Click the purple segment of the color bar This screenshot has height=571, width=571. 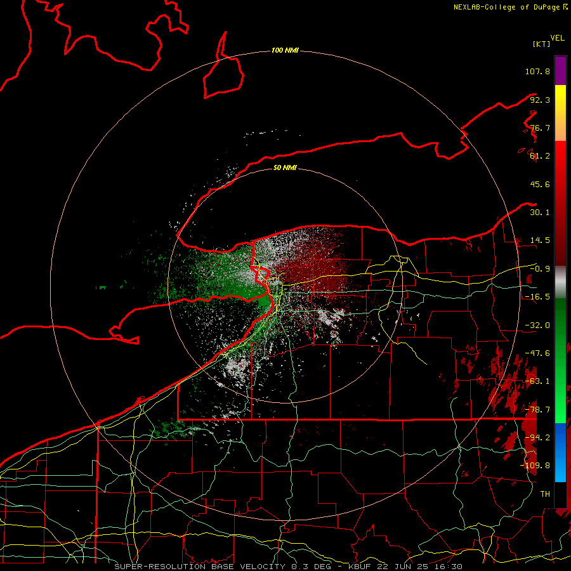pos(560,70)
